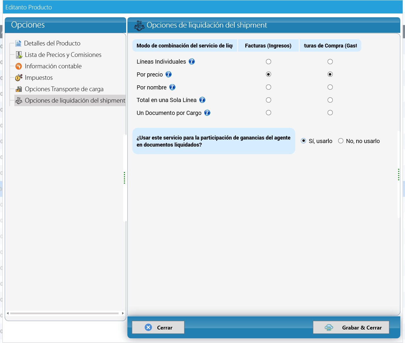
Task: Select Total en una Sola Línea for Facturas de Compra
Action: pyautogui.click(x=330, y=100)
